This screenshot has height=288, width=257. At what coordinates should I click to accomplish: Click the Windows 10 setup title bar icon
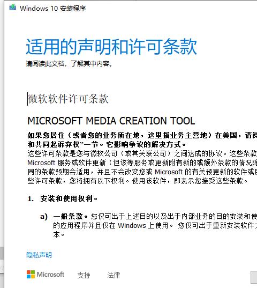click(x=13, y=8)
